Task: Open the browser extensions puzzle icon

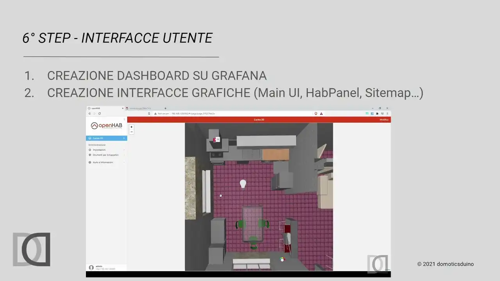Action: pyautogui.click(x=377, y=114)
